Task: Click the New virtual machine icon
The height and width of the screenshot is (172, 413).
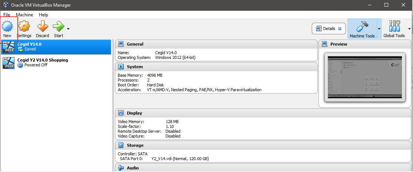Action: point(7,26)
